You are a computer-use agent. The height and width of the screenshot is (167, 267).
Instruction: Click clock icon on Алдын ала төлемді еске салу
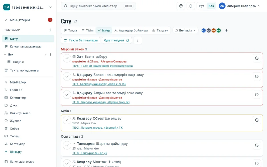pyautogui.click(x=257, y=95)
